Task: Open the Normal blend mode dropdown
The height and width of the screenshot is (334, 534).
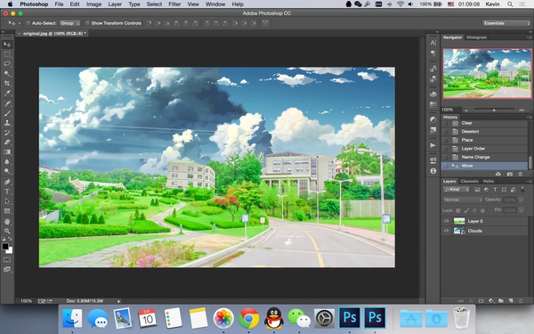Action: pyautogui.click(x=463, y=200)
